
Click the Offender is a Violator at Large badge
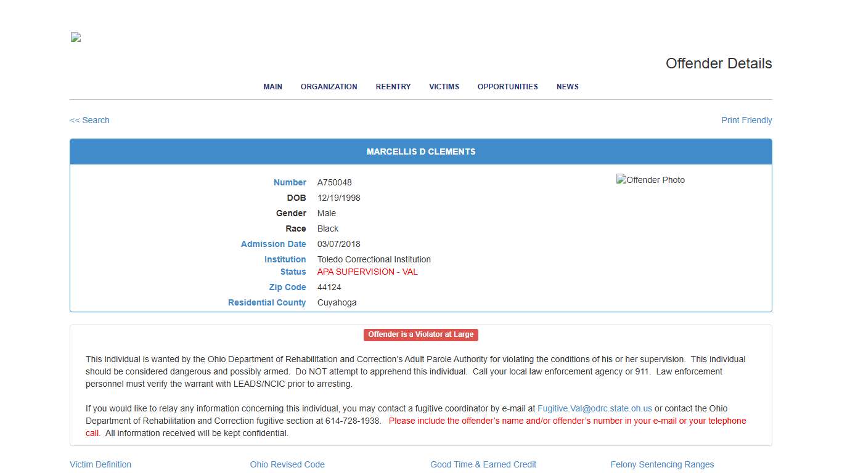tap(420, 334)
